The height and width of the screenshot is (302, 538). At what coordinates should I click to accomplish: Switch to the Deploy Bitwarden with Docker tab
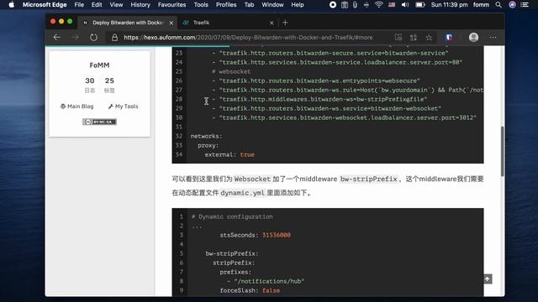click(x=128, y=23)
